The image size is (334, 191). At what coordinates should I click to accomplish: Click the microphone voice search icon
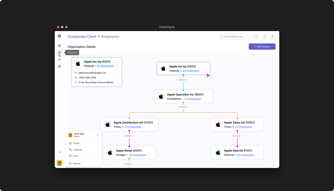[x=256, y=37]
